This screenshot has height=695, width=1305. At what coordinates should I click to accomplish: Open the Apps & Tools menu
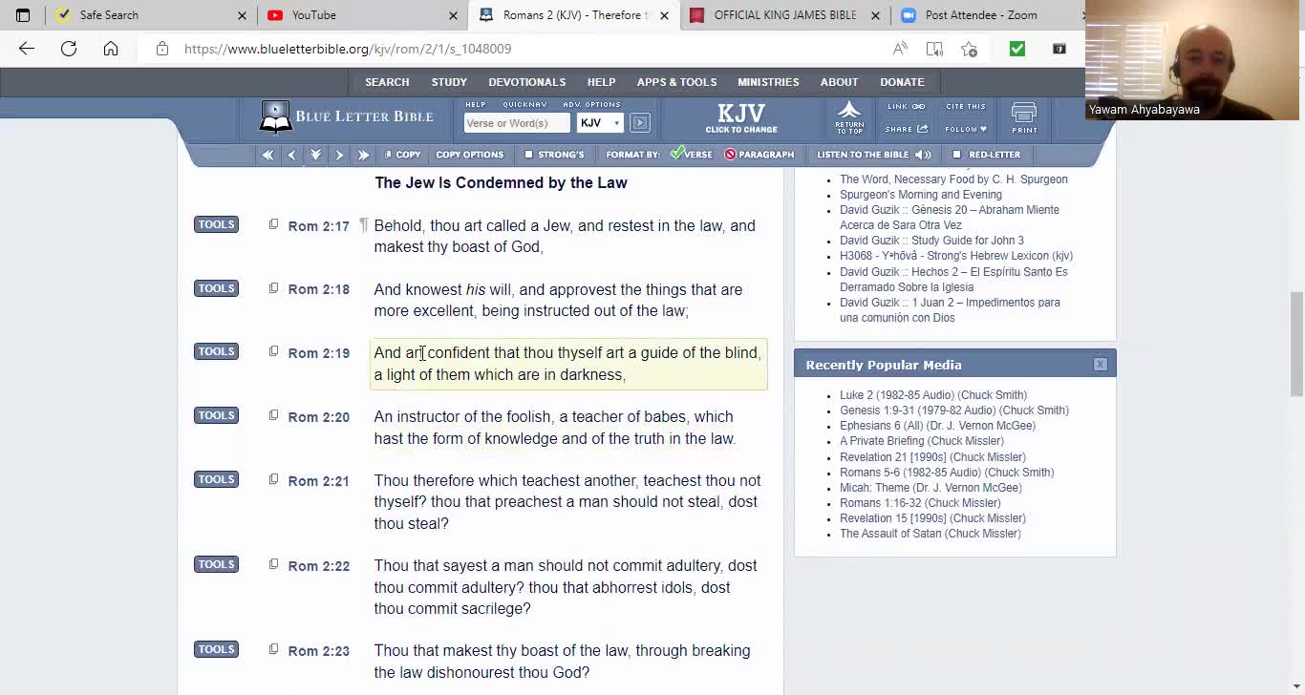tap(676, 82)
